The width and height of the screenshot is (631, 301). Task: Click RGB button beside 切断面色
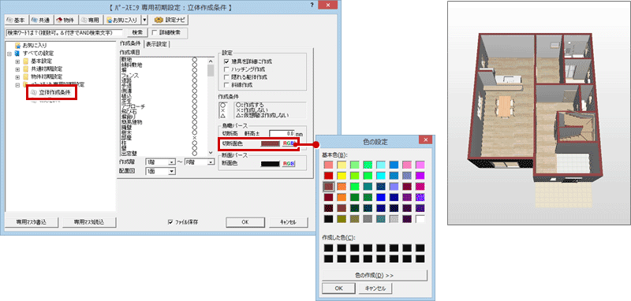tap(288, 144)
